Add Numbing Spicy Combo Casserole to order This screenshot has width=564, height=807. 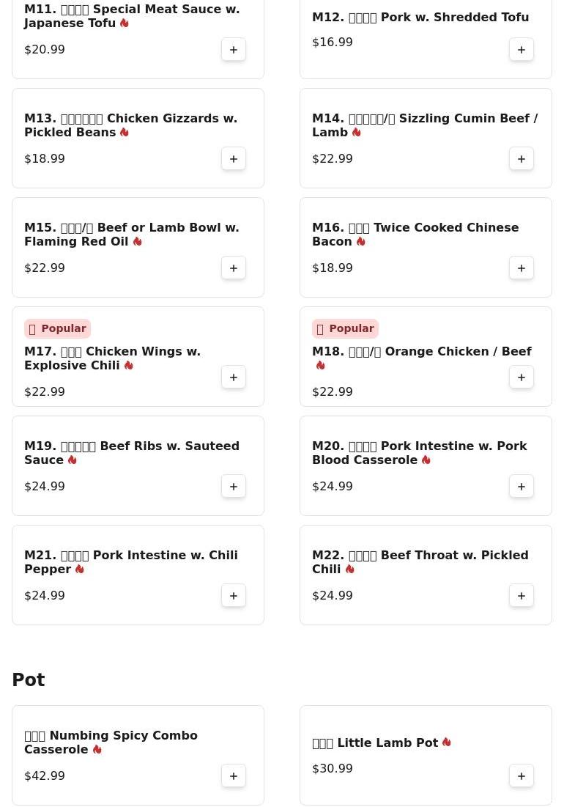pyautogui.click(x=234, y=776)
